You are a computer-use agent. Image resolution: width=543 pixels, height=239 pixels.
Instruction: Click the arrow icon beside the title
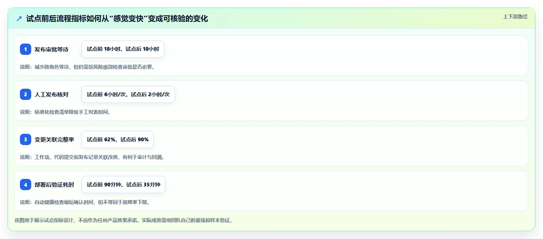coord(19,18)
